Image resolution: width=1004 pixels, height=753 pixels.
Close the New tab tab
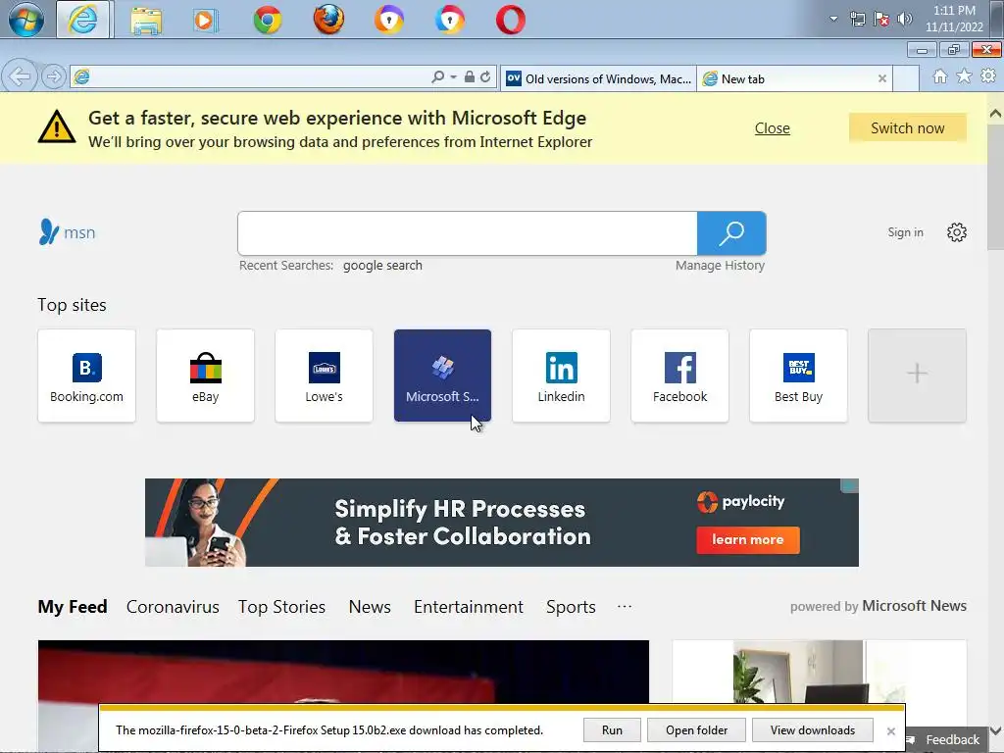click(882, 78)
